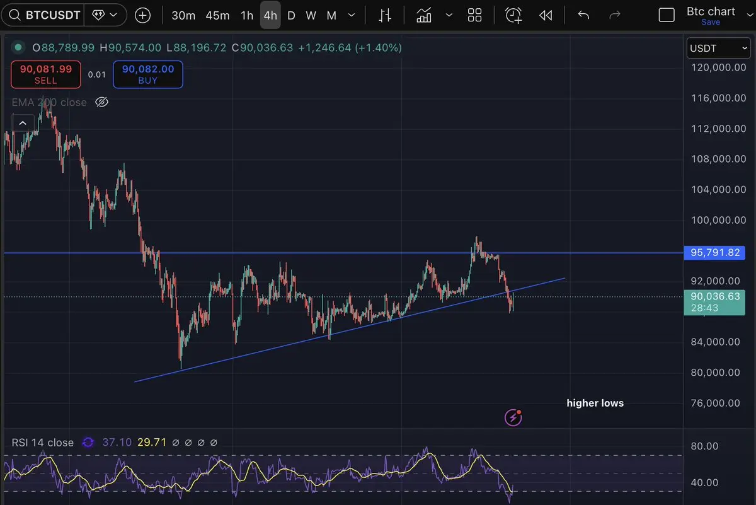
Task: Open the layout setup square icon
Action: [x=667, y=15]
